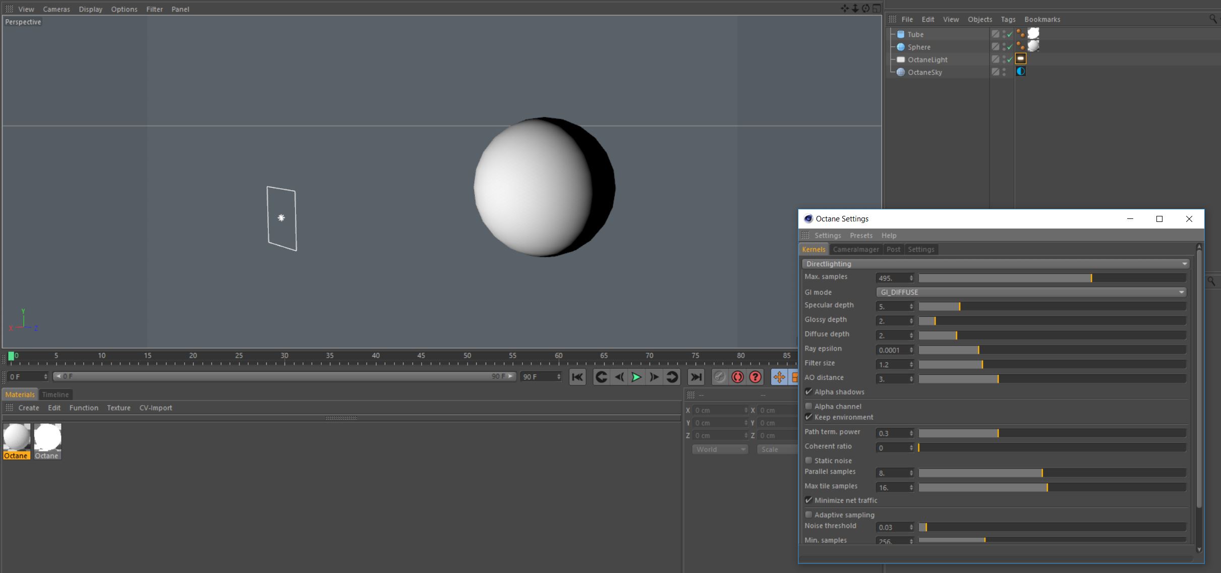Click the OctaneSky environment tag icon
Image resolution: width=1221 pixels, height=573 pixels.
(x=1020, y=72)
